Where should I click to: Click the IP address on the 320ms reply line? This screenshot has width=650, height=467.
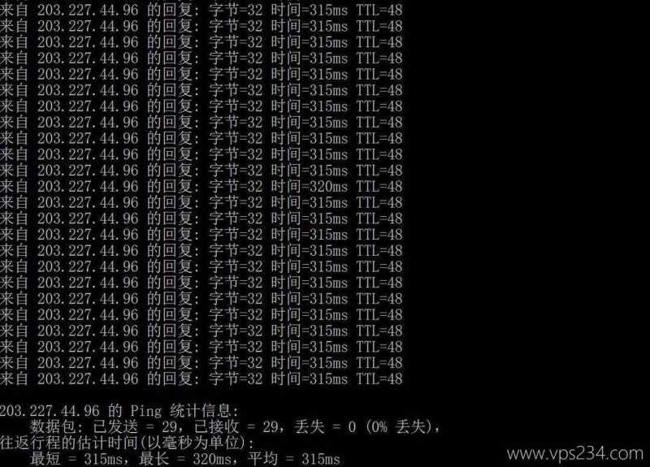[x=88, y=187]
